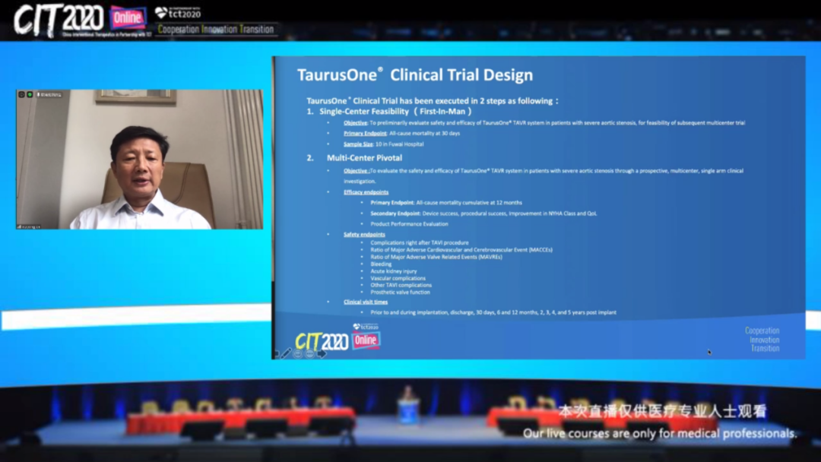This screenshot has width=821, height=462.
Task: Click the underlined Efficacy endpoints label
Action: click(x=366, y=192)
